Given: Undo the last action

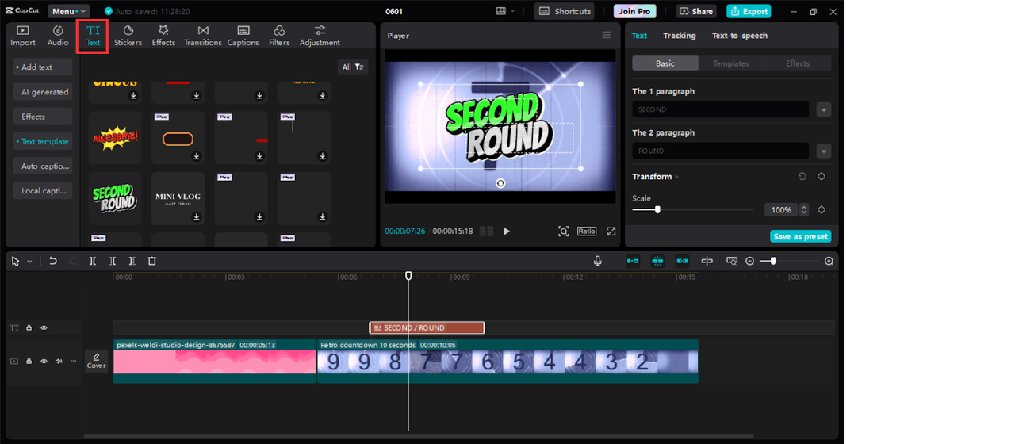Looking at the screenshot, I should pyautogui.click(x=53, y=261).
